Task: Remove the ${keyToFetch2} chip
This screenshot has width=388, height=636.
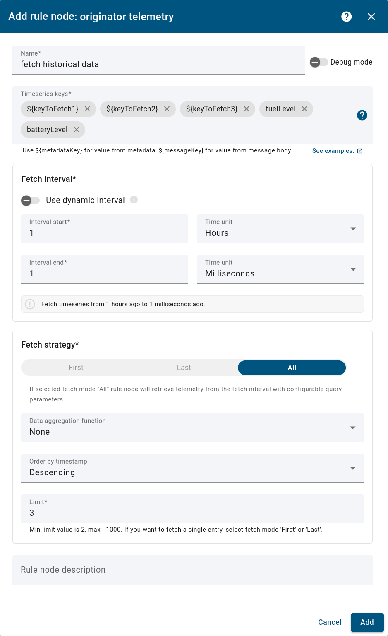Action: pos(167,109)
